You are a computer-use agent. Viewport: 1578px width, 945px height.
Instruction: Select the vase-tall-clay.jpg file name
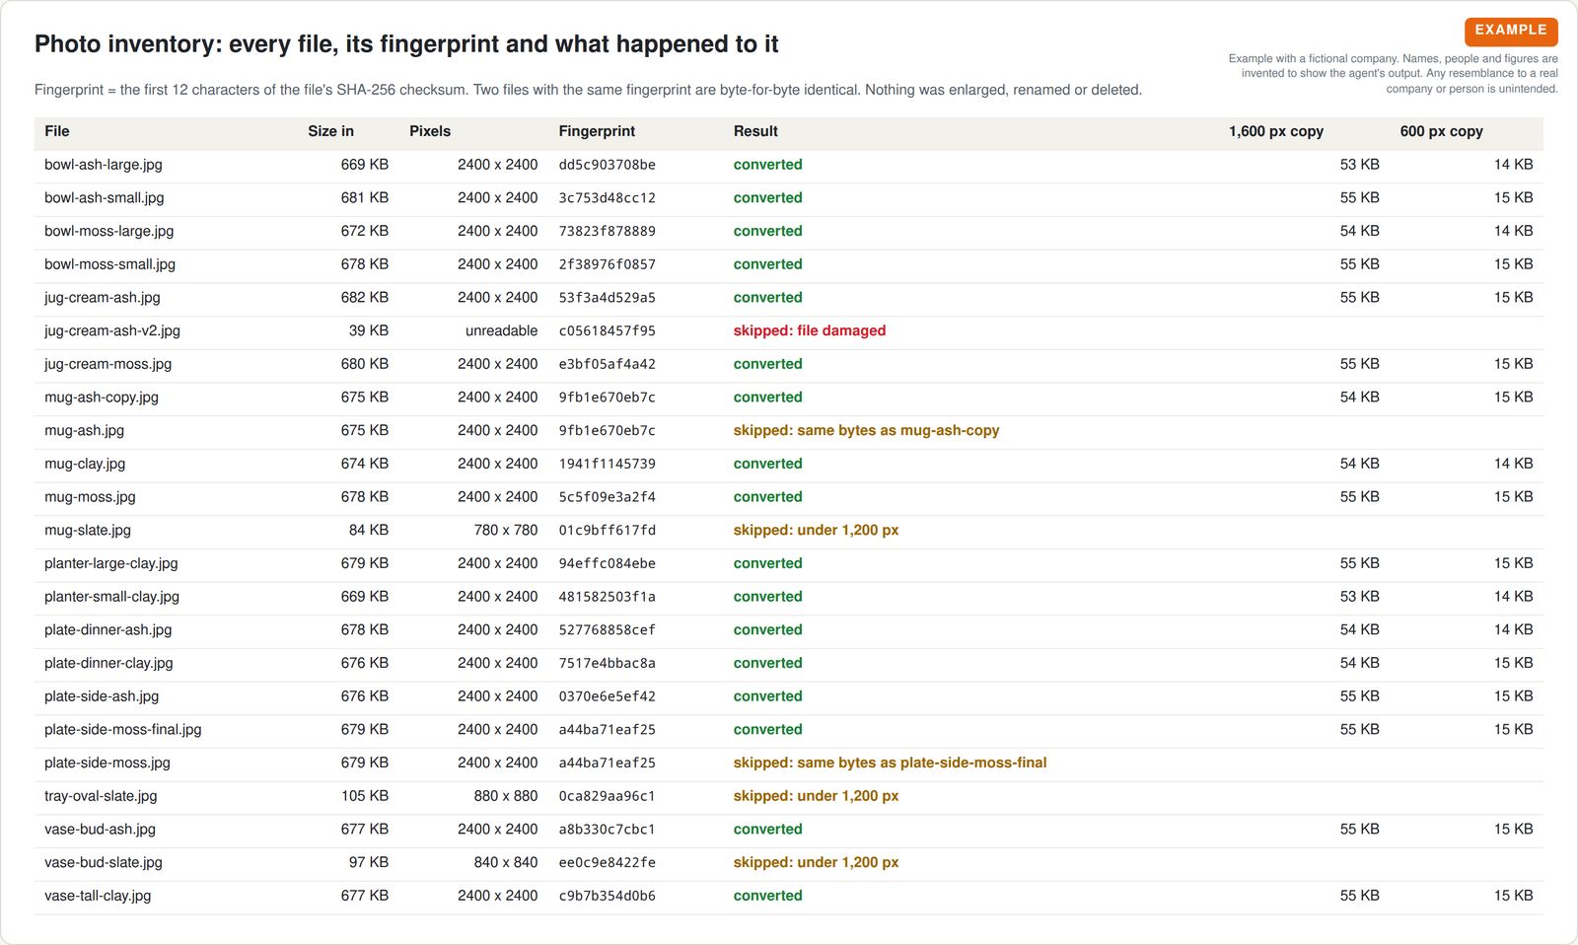(x=98, y=896)
